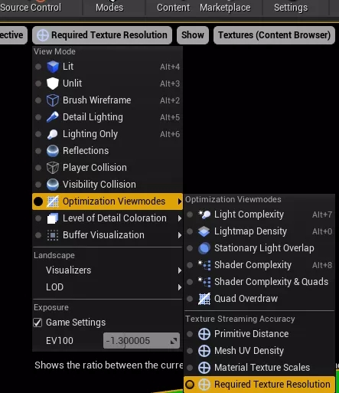Viewport: 339px width, 393px height.
Task: Click the Textures (Content Browser) button
Action: [x=274, y=35]
